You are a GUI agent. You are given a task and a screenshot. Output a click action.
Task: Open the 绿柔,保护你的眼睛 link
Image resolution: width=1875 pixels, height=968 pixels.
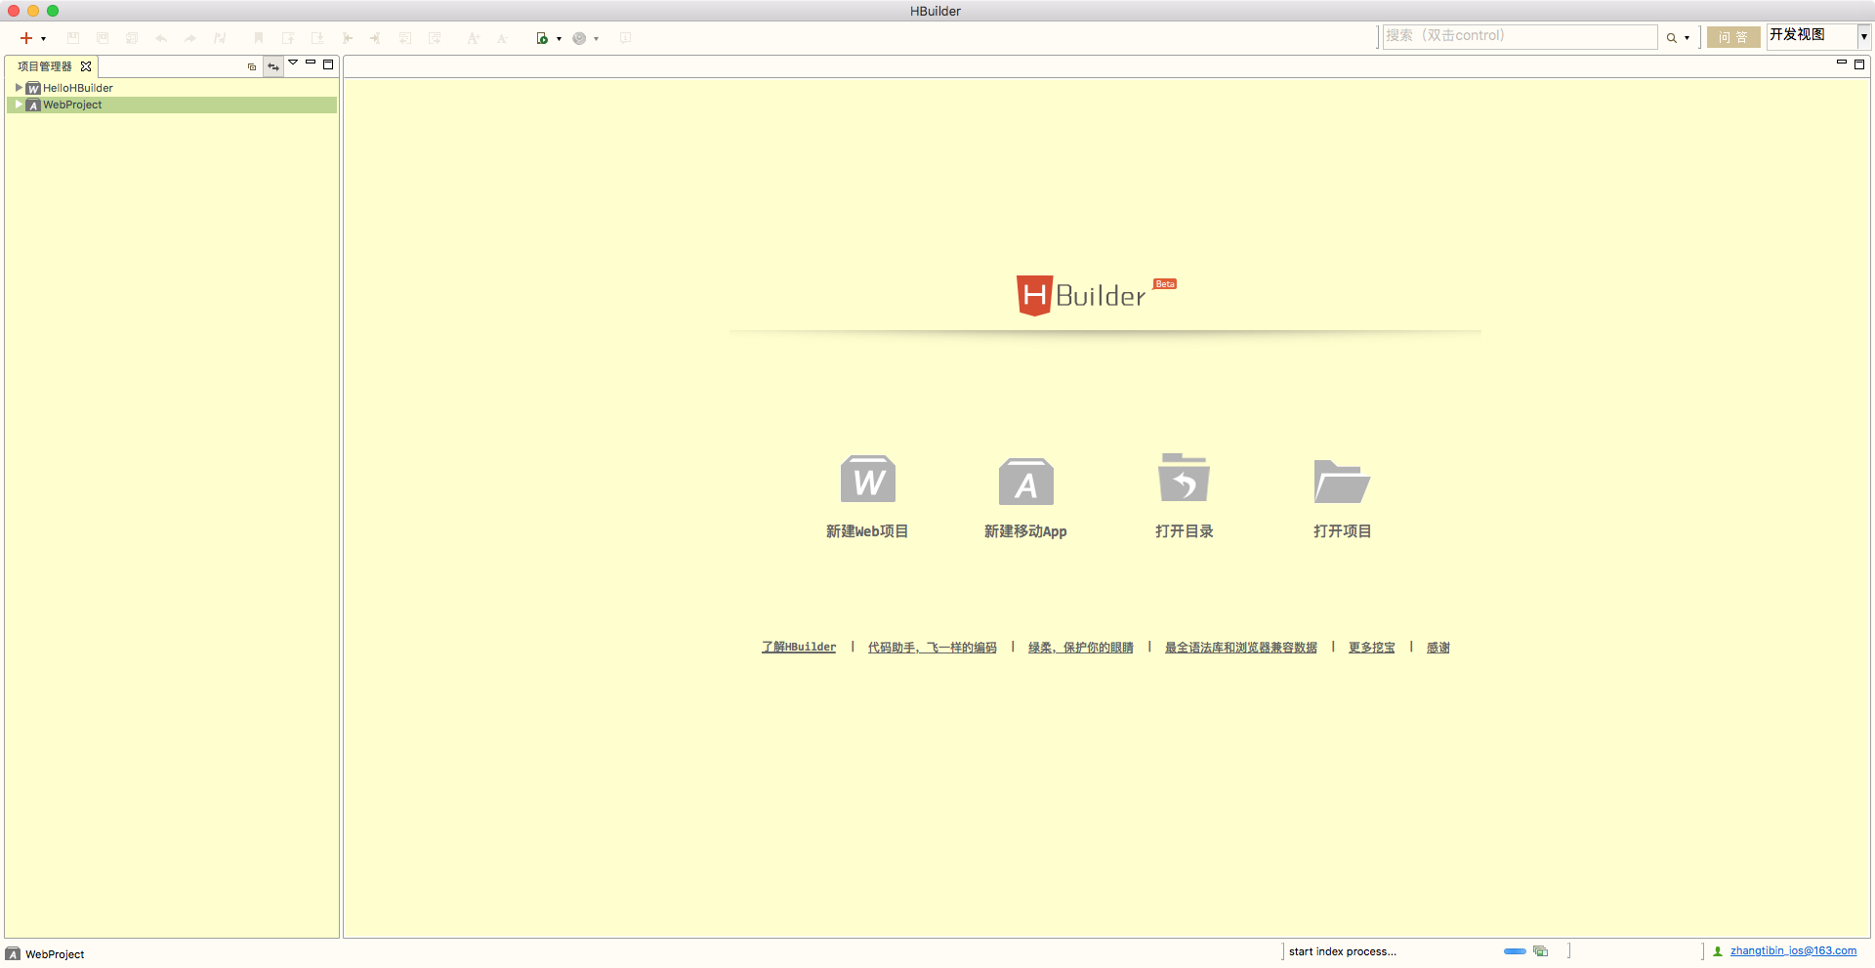click(x=1080, y=648)
